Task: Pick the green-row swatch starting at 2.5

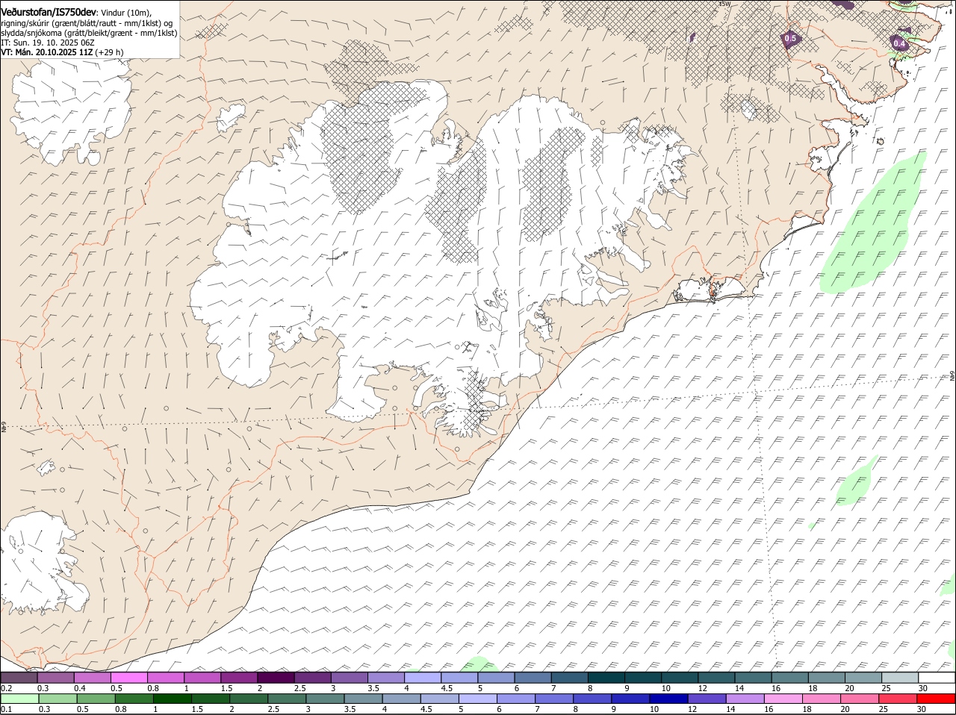Action: point(286,699)
